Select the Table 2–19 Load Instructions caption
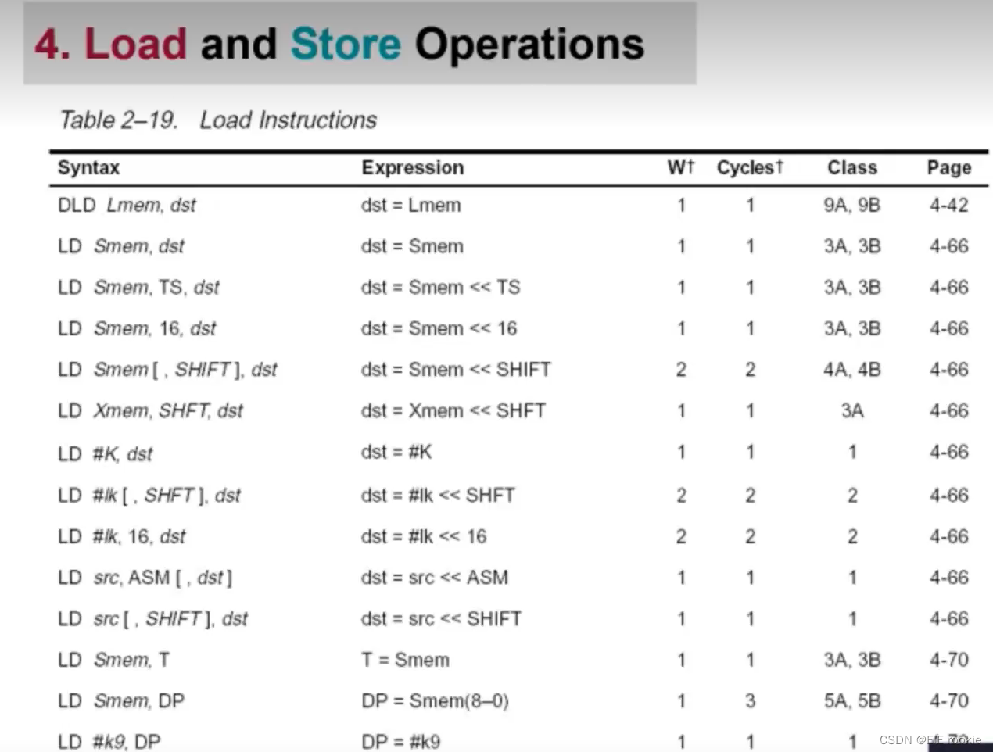 click(x=218, y=120)
